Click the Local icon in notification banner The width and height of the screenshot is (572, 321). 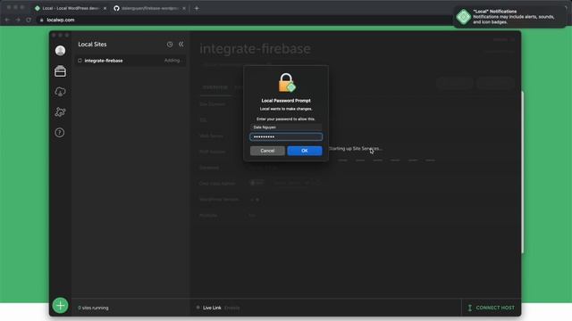tap(464, 17)
